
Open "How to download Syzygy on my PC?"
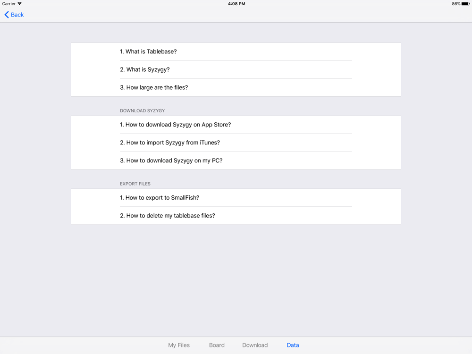[x=236, y=160]
